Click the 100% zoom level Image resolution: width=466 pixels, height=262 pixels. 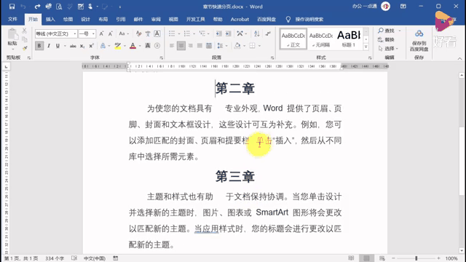coord(451,258)
